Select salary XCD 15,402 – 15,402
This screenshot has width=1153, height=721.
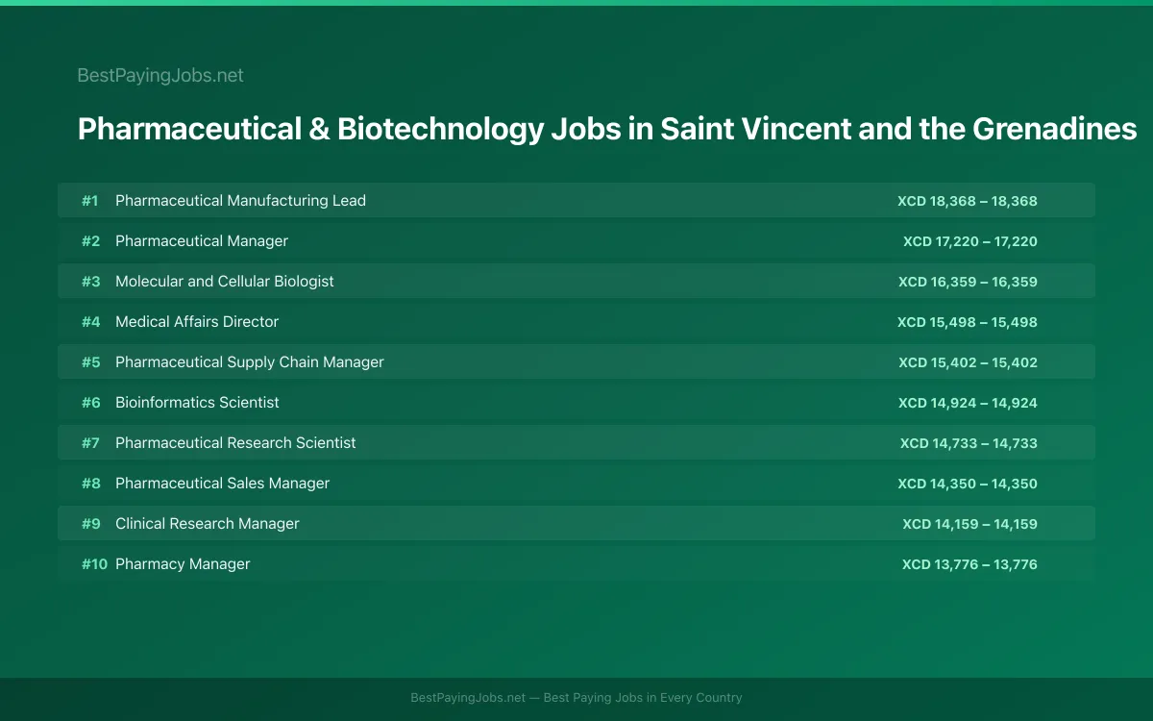coord(968,362)
